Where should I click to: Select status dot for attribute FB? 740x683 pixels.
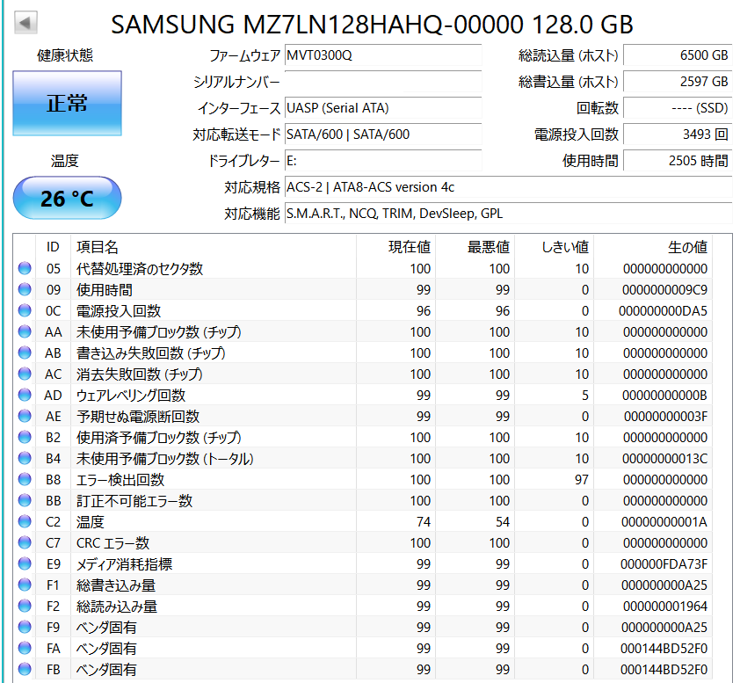[x=25, y=669]
